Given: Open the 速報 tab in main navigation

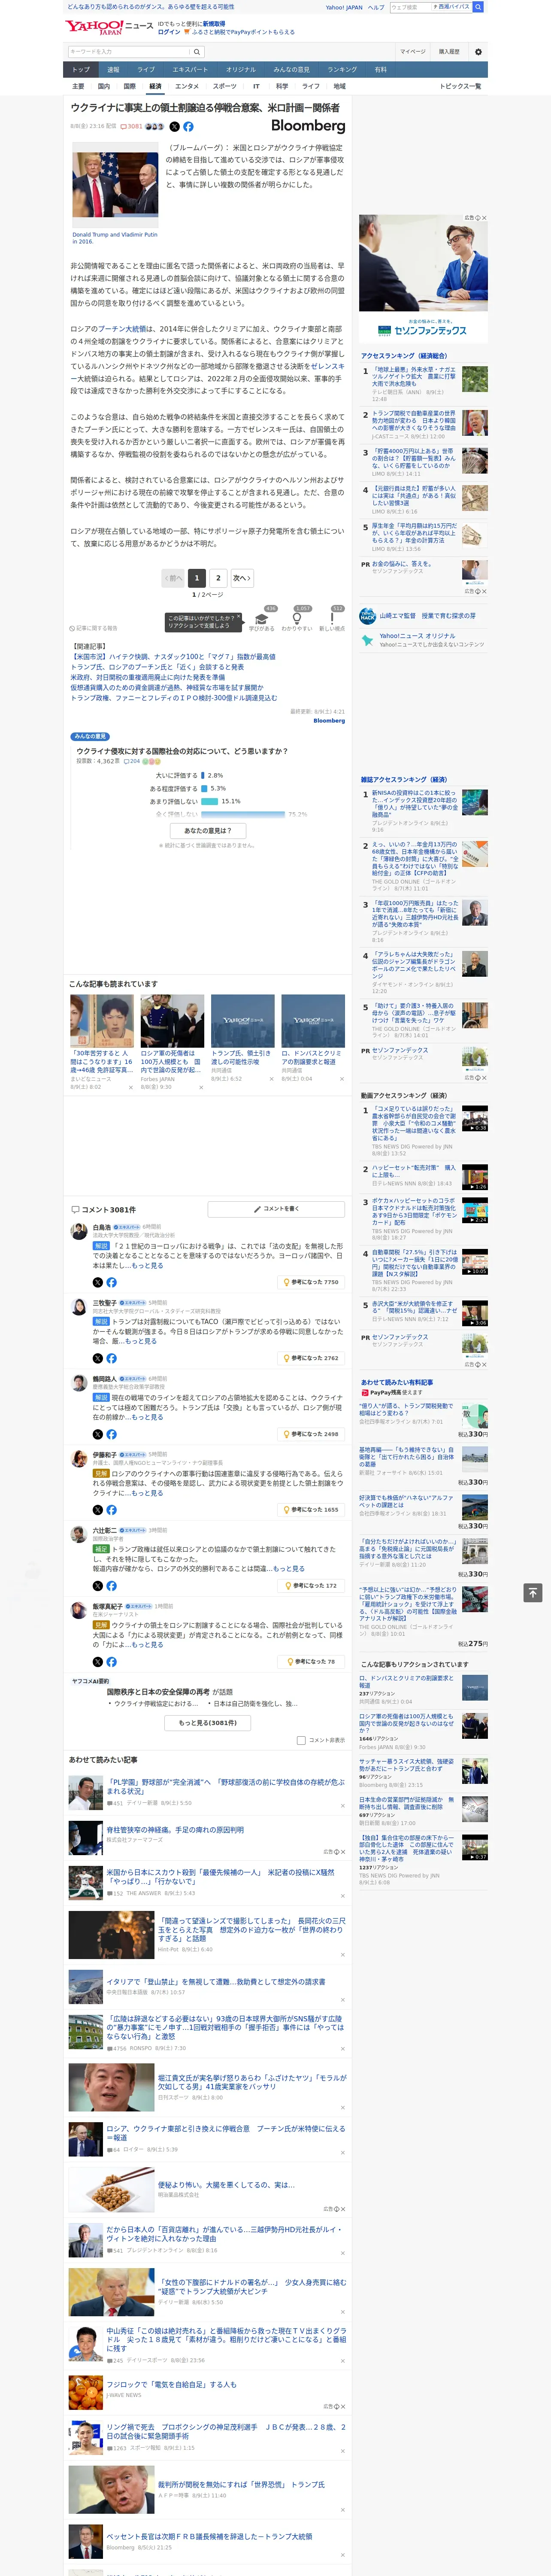Looking at the screenshot, I should click(x=113, y=70).
